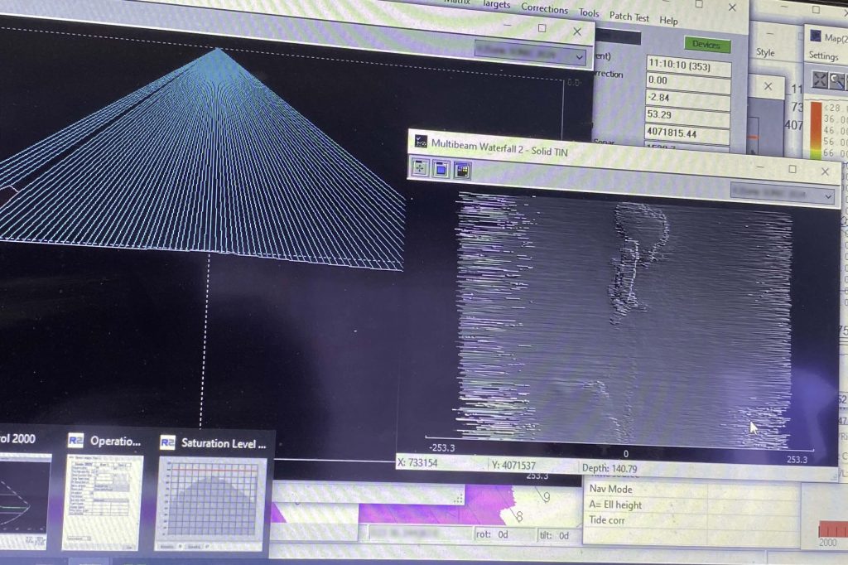Select zoom extents tool in Map window
848x565 pixels.
click(820, 80)
